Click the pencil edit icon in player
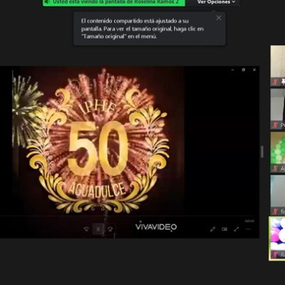Screen dimensions: 285x285 point(212,229)
